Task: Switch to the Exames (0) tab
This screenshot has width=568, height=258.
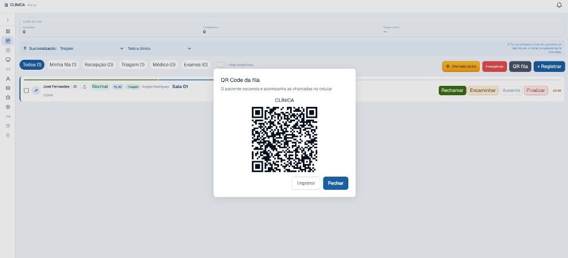Action: click(196, 65)
